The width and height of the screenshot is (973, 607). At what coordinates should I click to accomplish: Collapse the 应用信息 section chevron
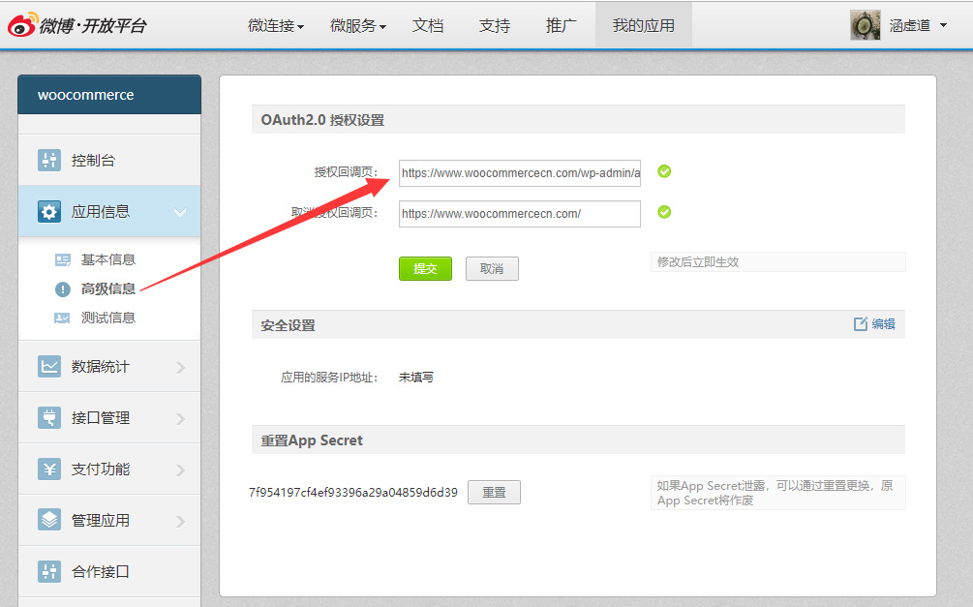[180, 212]
